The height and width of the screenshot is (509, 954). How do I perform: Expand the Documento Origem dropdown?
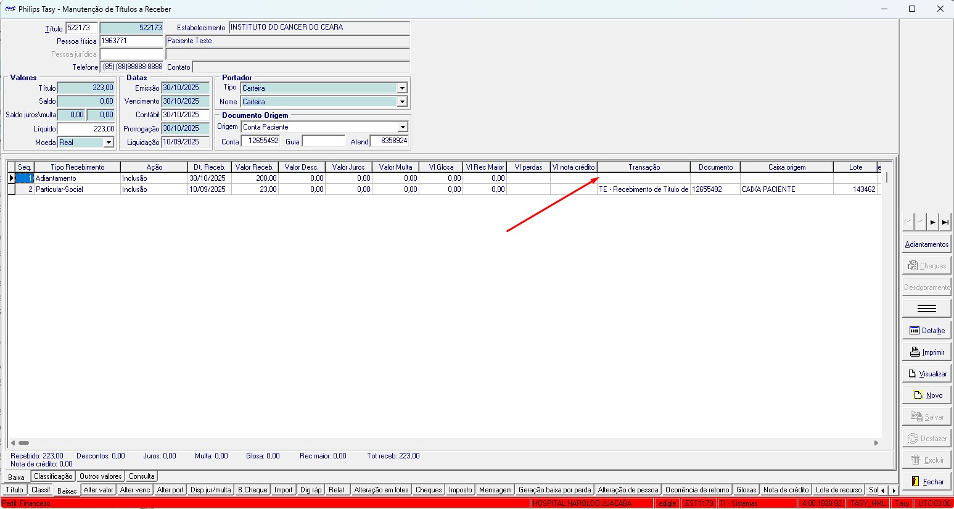pyautogui.click(x=402, y=127)
